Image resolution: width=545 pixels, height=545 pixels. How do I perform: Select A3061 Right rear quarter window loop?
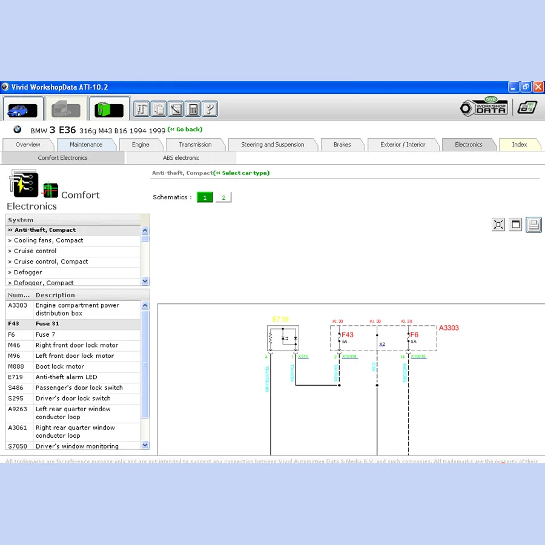(73, 432)
